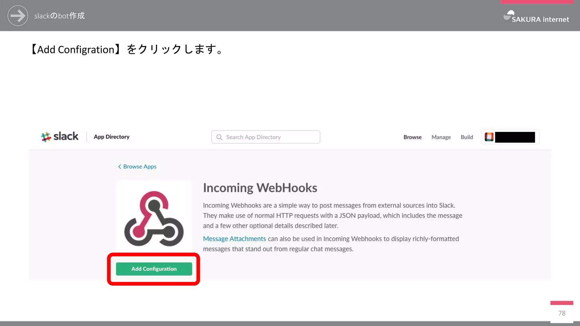
Task: Click the Slack logo
Action: click(x=59, y=137)
